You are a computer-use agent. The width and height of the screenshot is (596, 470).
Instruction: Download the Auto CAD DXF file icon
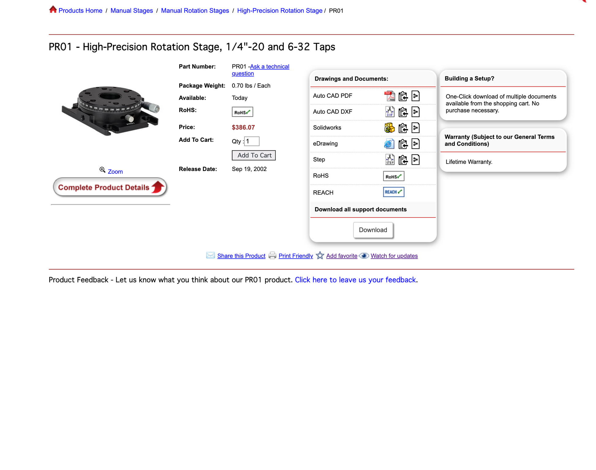point(390,112)
